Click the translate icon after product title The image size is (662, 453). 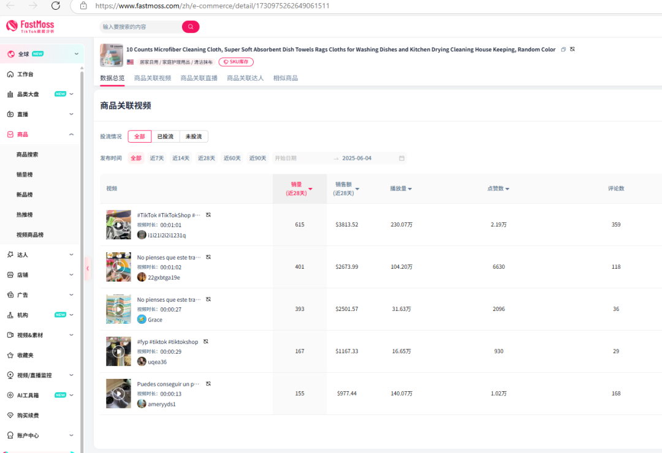(x=573, y=50)
